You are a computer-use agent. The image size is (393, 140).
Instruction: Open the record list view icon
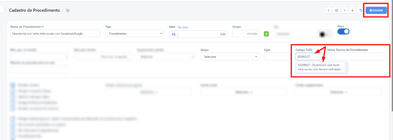337,10
